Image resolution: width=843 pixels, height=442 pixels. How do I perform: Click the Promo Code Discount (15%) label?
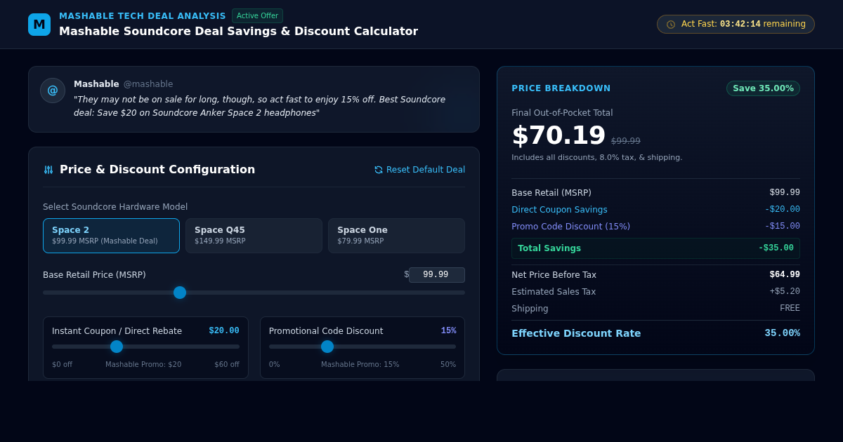[570, 227]
